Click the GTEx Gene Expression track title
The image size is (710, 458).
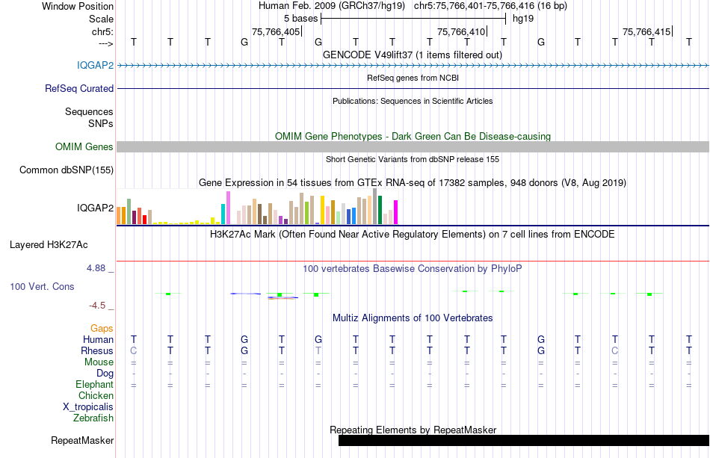[413, 183]
